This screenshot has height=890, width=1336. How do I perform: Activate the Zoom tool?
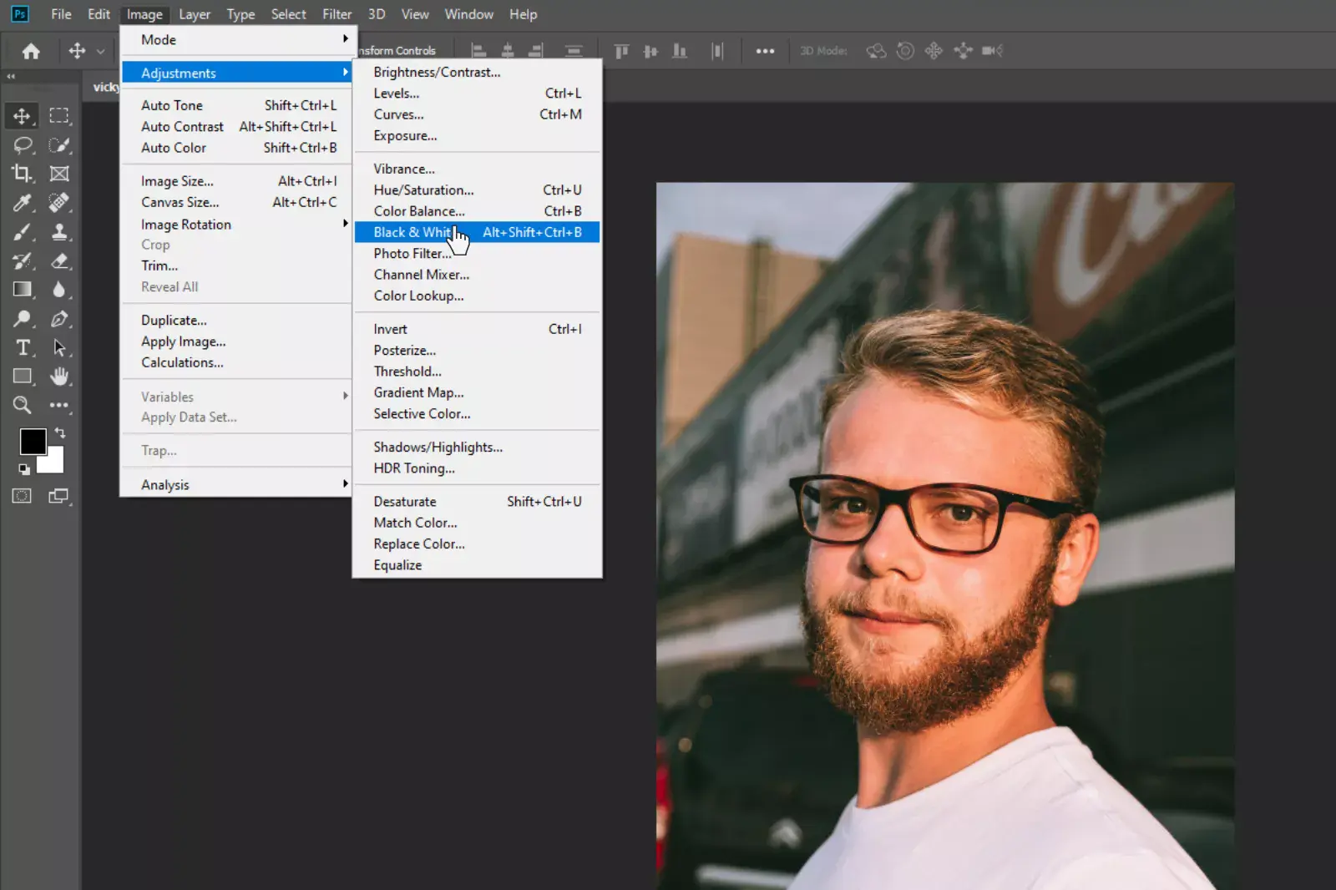tap(22, 406)
